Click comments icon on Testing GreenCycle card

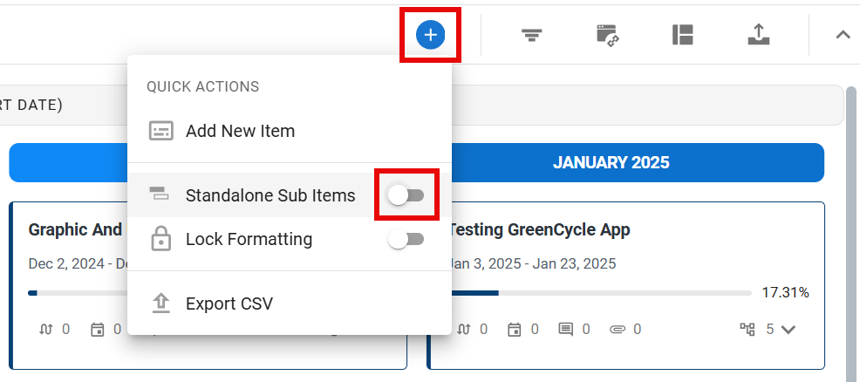(x=566, y=330)
